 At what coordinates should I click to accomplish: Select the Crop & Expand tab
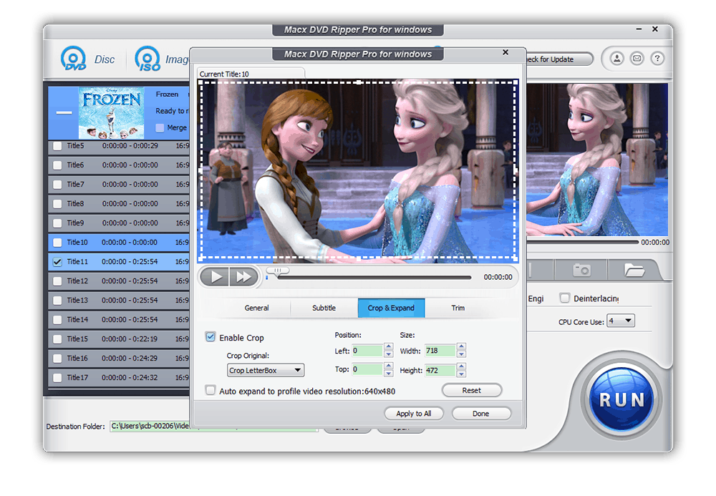pyautogui.click(x=392, y=308)
